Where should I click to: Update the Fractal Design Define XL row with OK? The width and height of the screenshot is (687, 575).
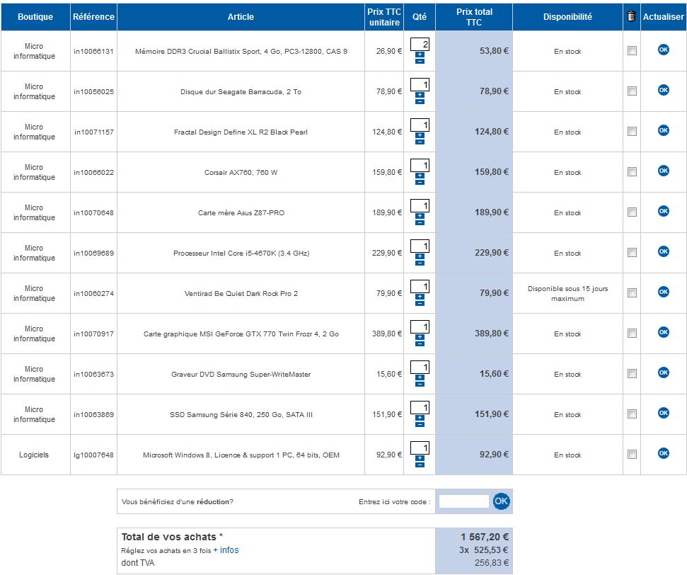click(664, 130)
